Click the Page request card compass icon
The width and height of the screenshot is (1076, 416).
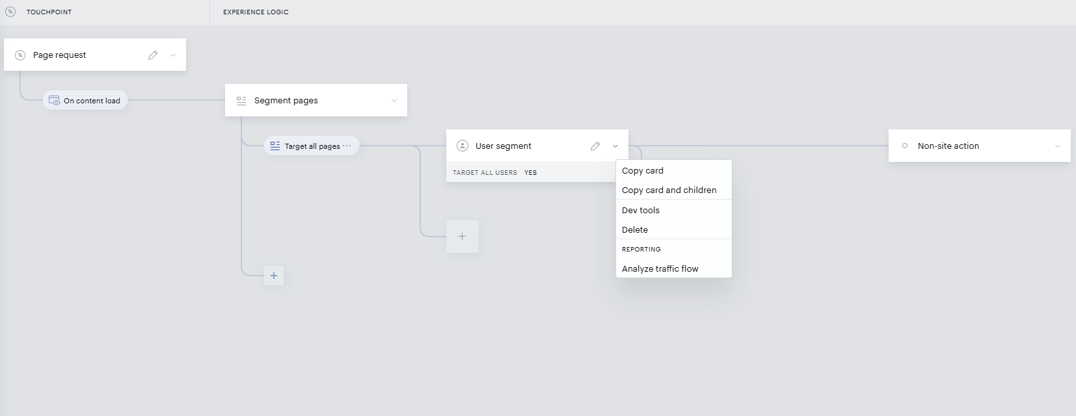click(x=20, y=55)
